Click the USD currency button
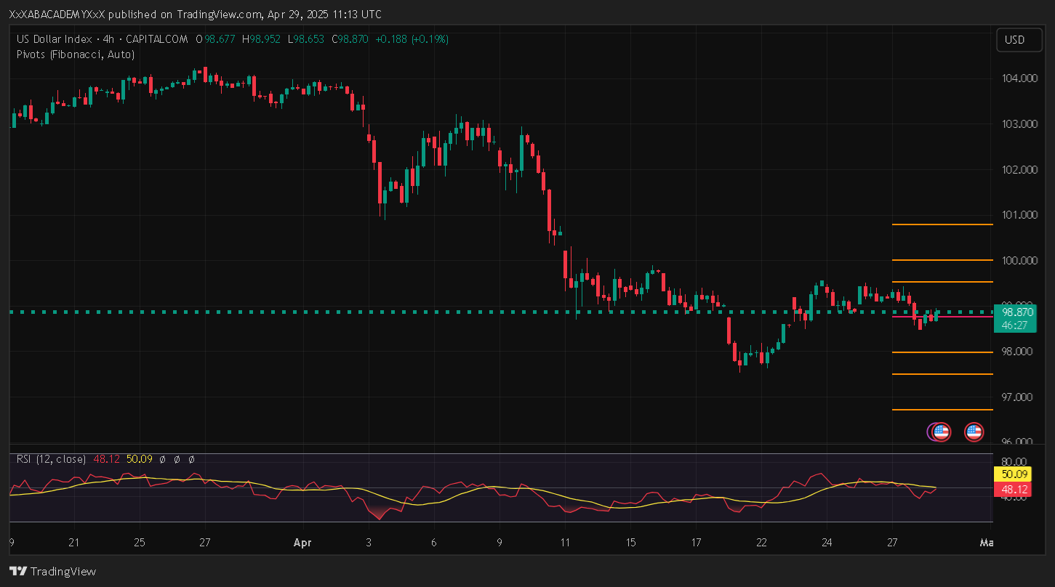1055x587 pixels. point(1014,40)
